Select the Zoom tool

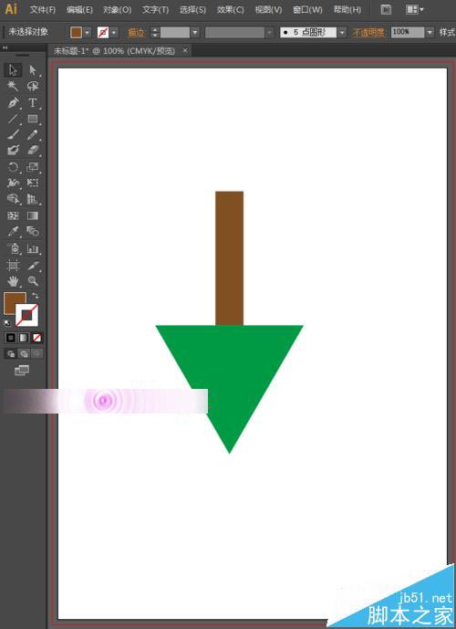click(x=33, y=281)
